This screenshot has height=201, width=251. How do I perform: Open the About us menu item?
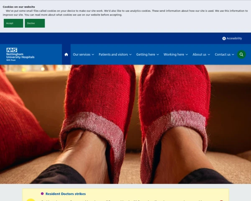[x=199, y=54]
